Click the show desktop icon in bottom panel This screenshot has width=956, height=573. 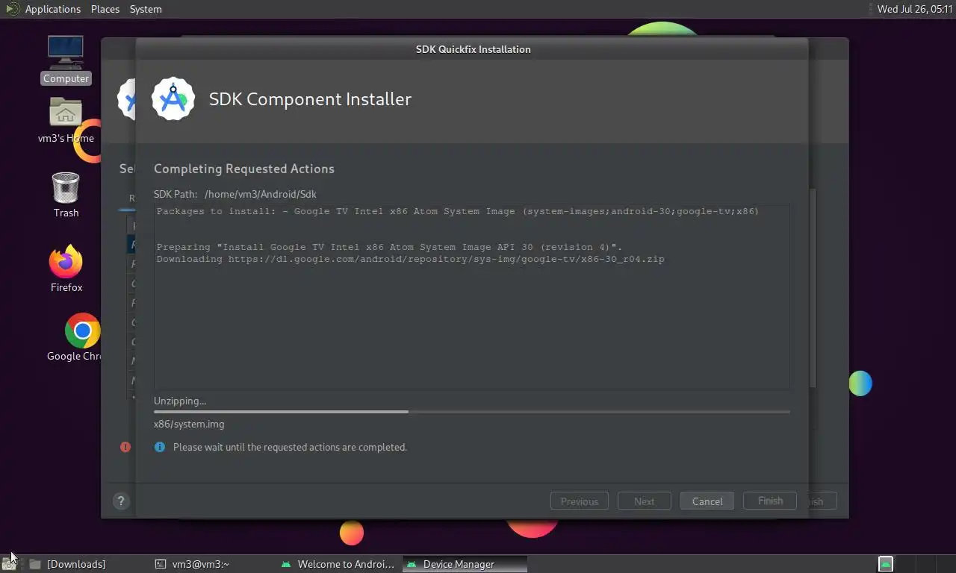coord(8,564)
